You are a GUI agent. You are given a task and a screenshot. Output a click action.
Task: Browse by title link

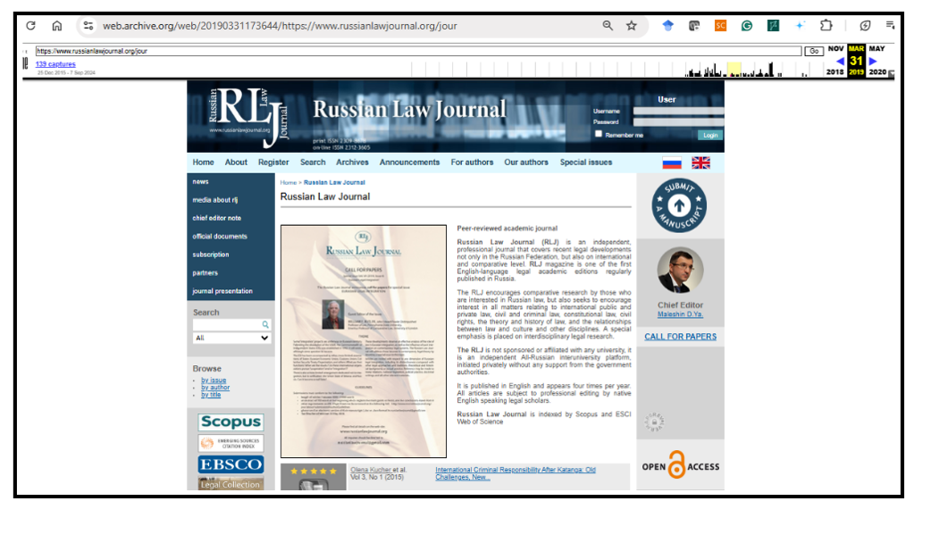pyautogui.click(x=211, y=394)
